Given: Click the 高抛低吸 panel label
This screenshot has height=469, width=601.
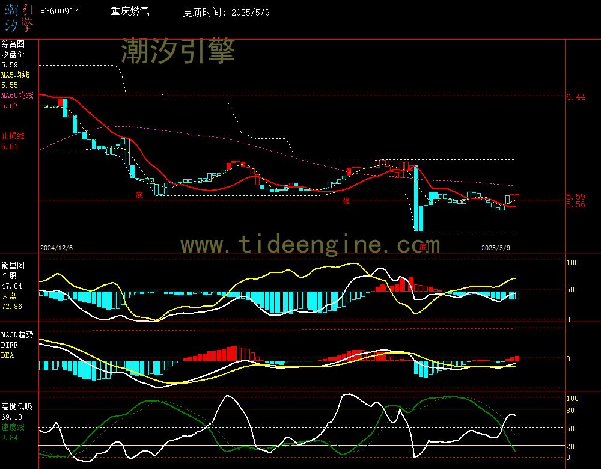Looking at the screenshot, I should [x=17, y=406].
